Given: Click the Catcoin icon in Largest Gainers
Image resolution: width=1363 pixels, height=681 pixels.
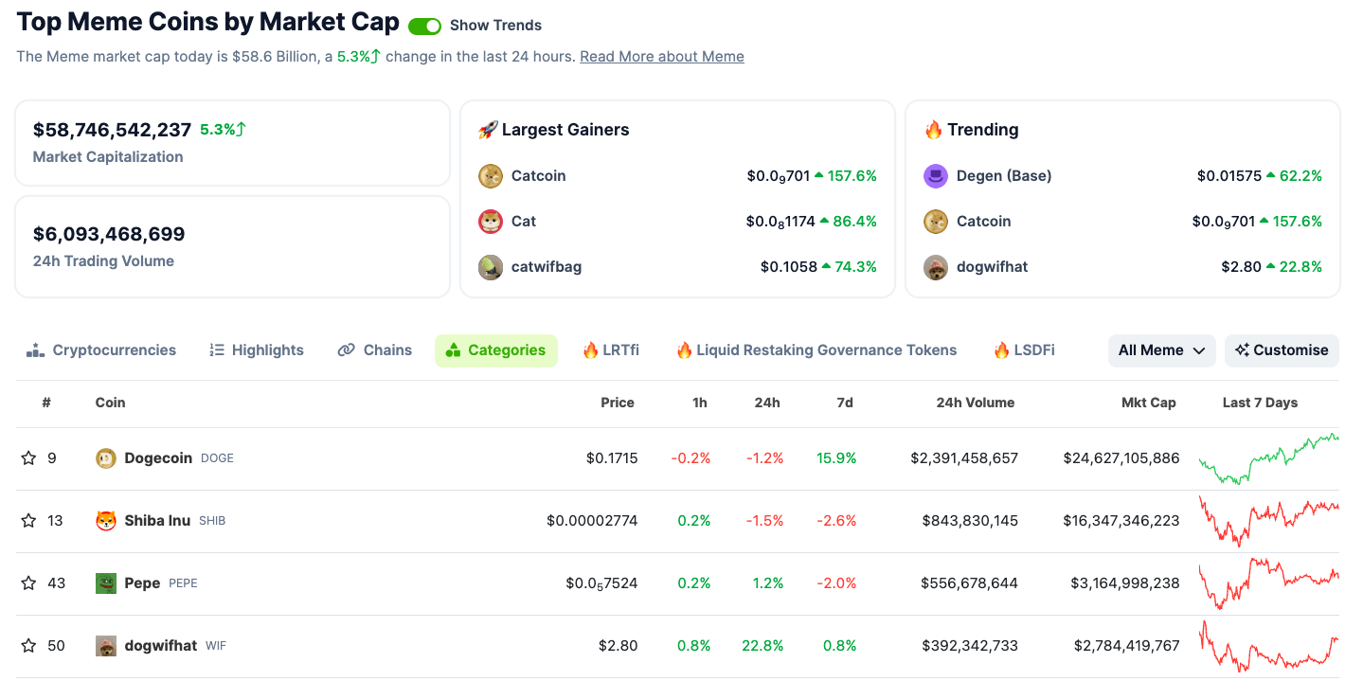Looking at the screenshot, I should [x=491, y=176].
